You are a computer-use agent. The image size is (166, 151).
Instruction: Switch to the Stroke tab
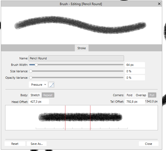coord(82,48)
